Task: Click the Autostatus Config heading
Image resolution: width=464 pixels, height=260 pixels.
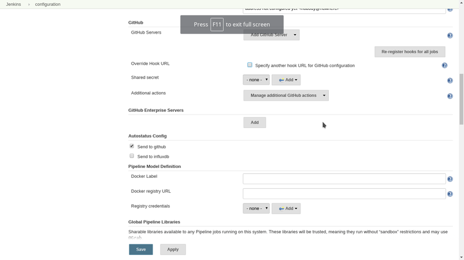Action: (147, 136)
